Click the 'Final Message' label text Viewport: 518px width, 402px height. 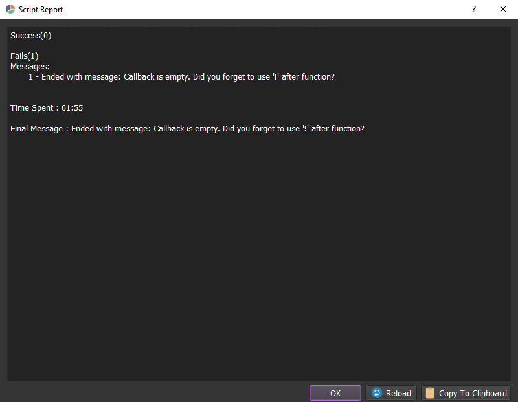37,128
